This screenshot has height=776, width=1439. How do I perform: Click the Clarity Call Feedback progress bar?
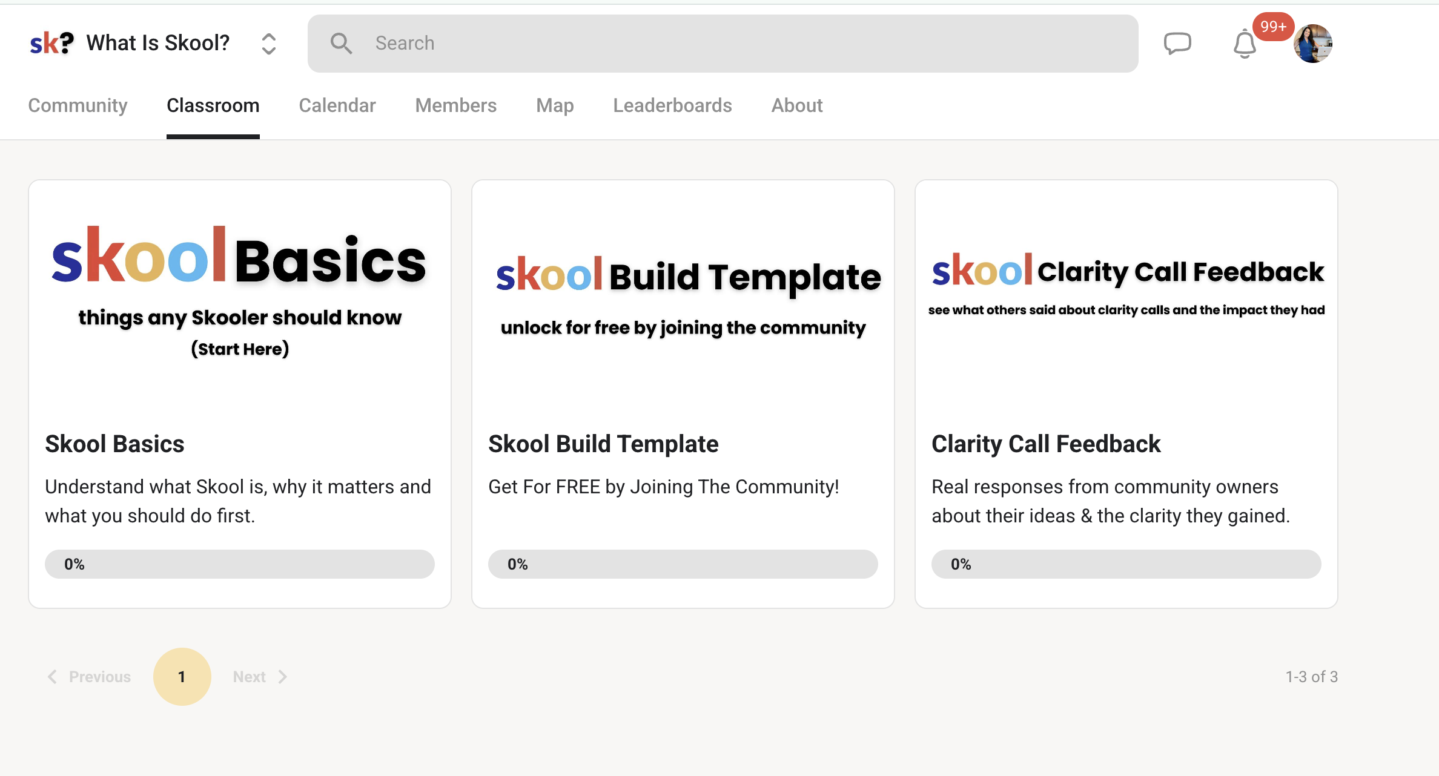pos(1126,564)
